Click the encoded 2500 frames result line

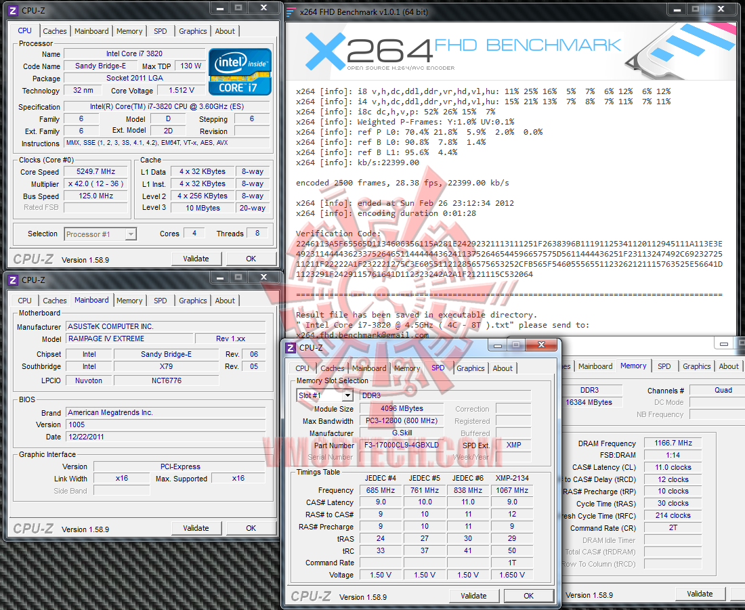point(402,183)
